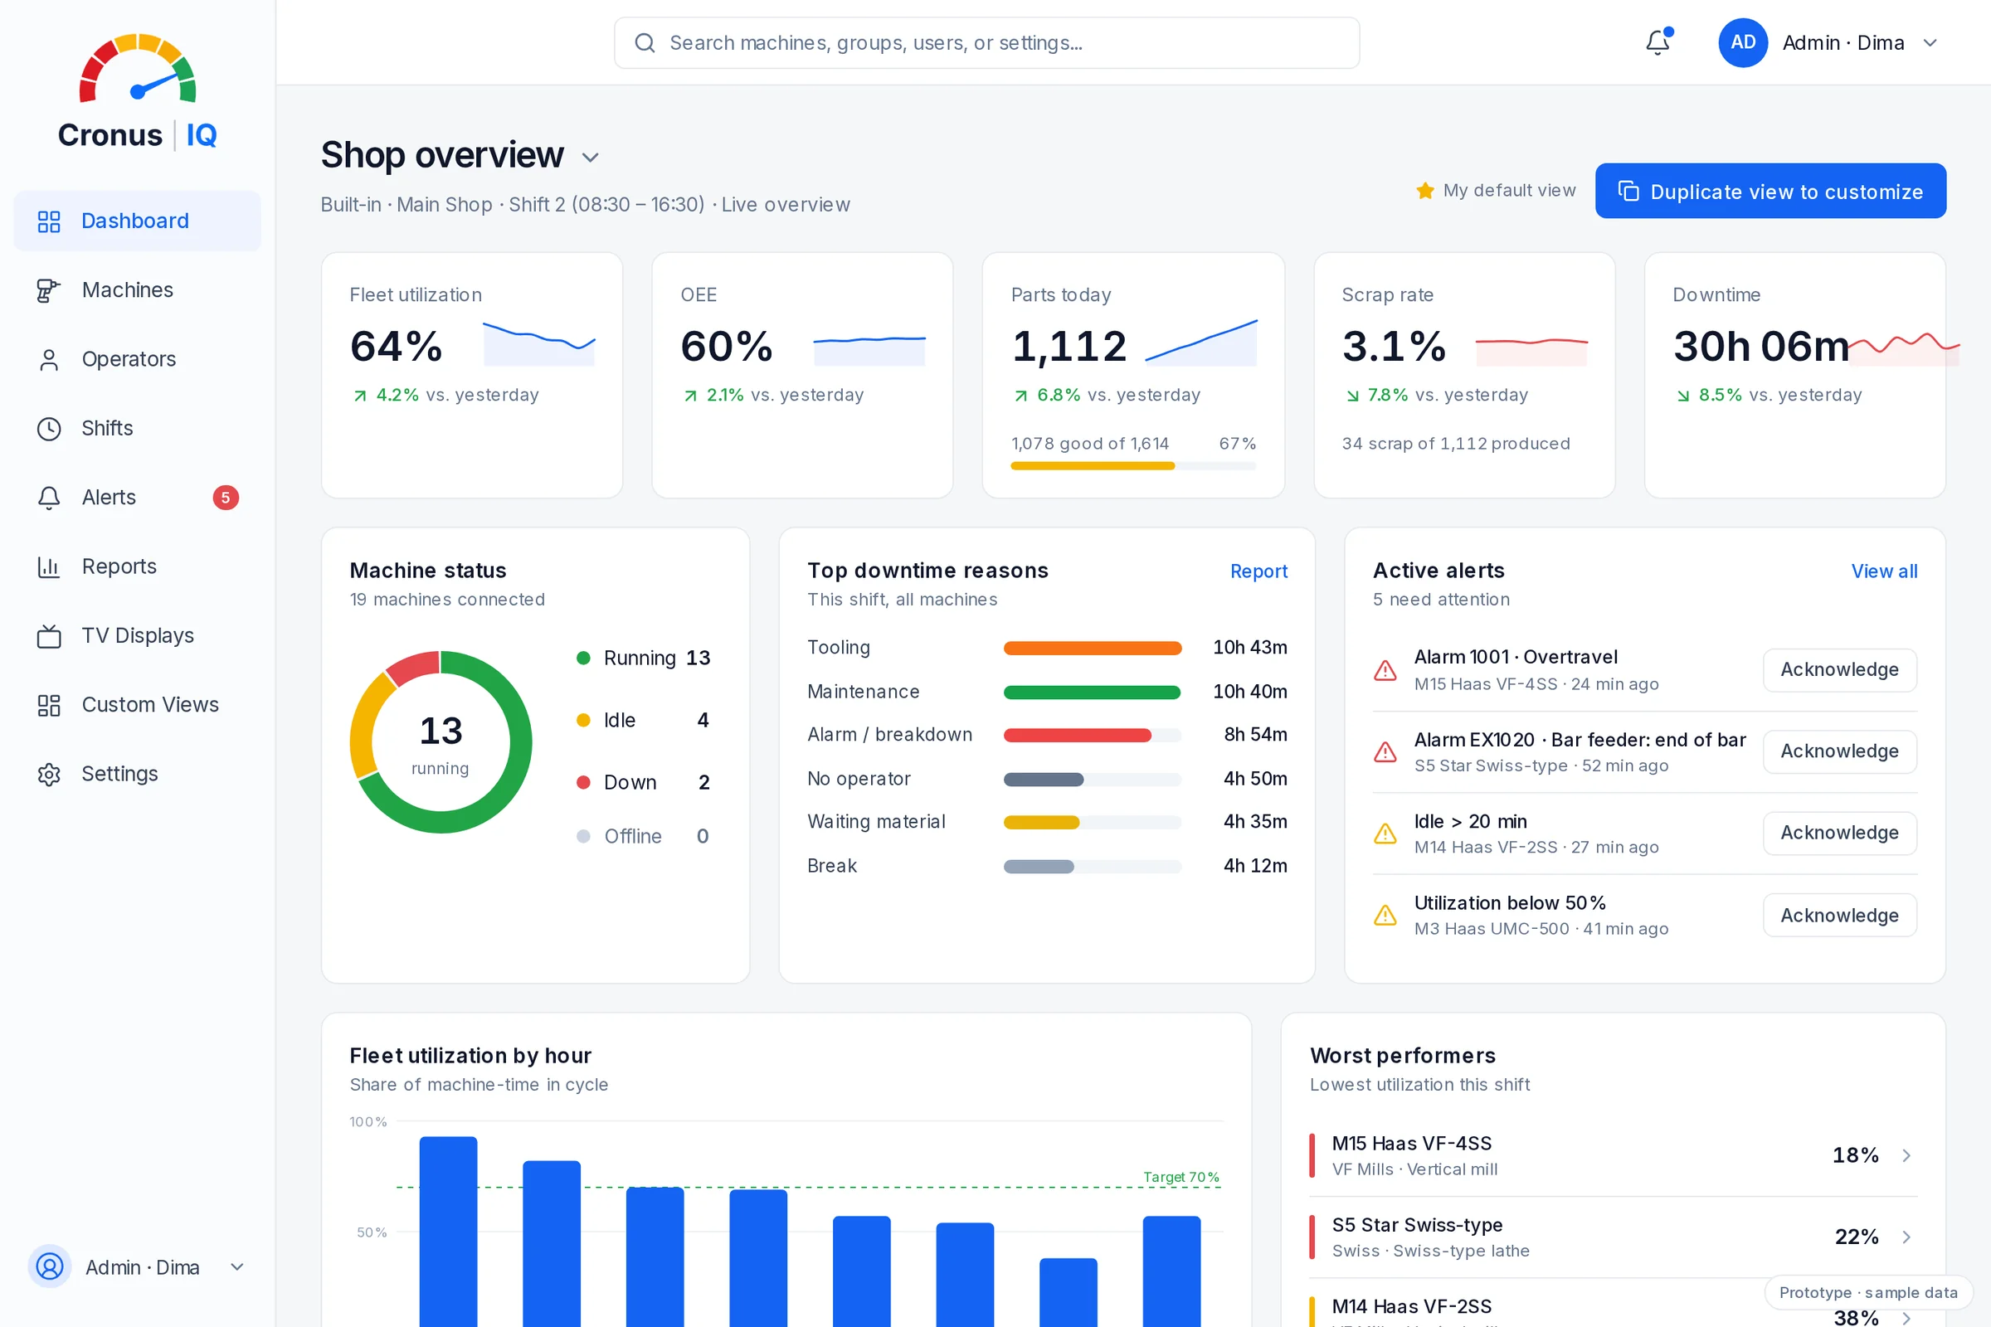
Task: Click the green Maintenance downtime bar
Action: pyautogui.click(x=1092, y=693)
